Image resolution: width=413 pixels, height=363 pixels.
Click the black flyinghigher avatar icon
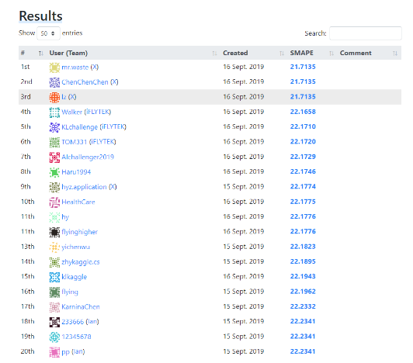54,232
